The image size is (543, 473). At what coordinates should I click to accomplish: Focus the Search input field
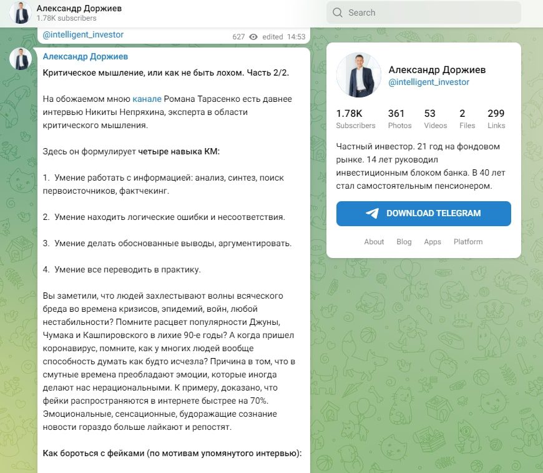click(431, 12)
